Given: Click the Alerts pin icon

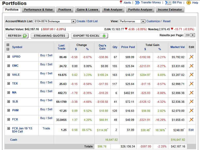Looking at the screenshot, I should coord(121,2).
